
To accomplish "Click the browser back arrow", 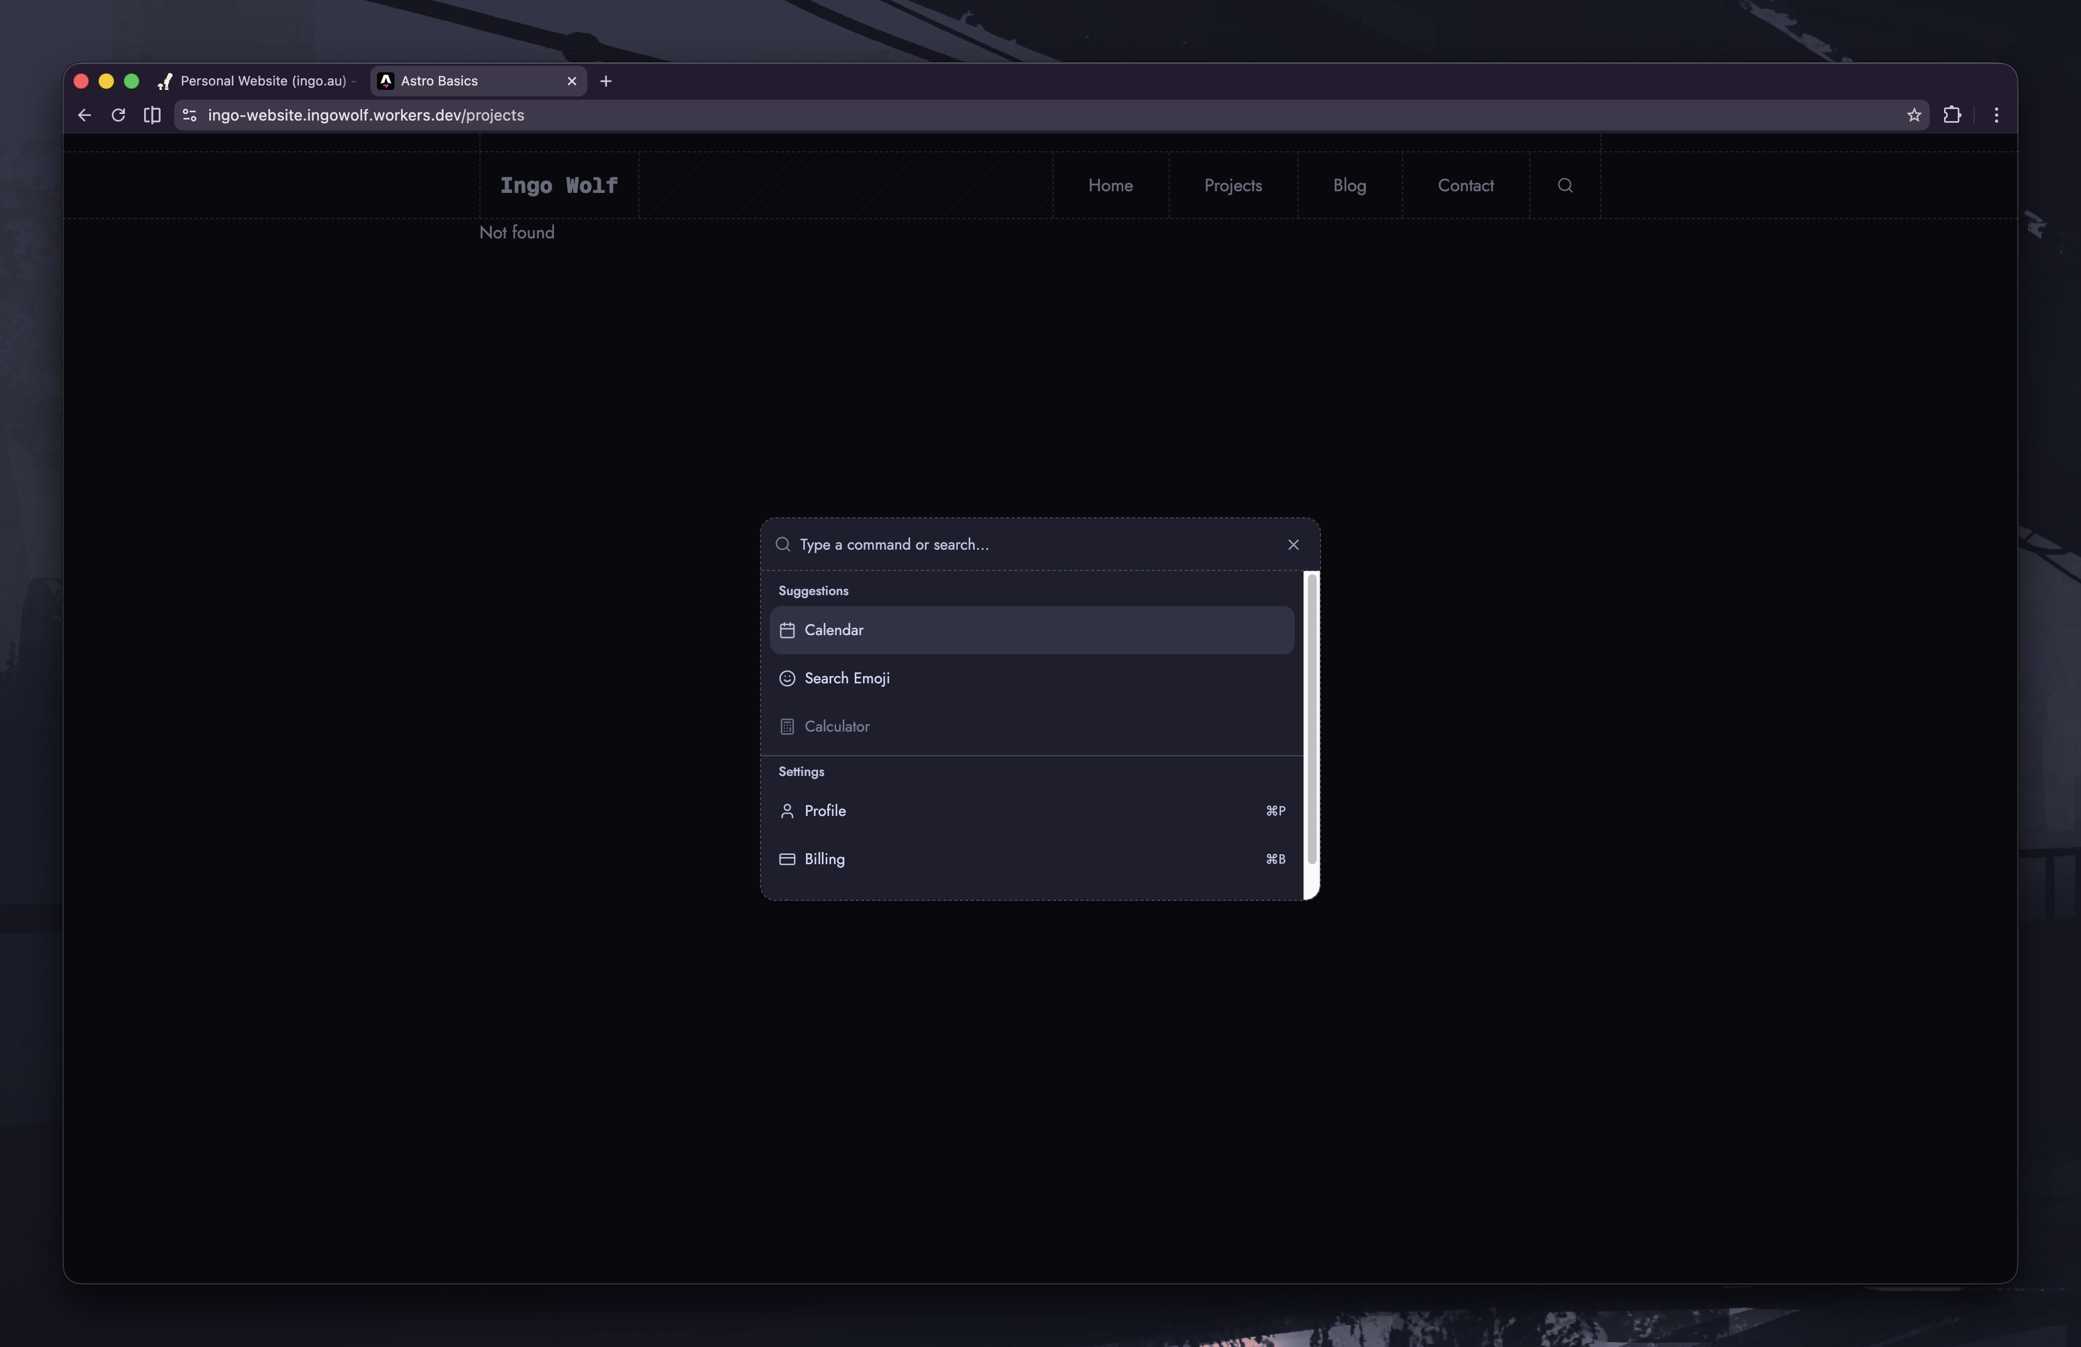I will point(85,116).
